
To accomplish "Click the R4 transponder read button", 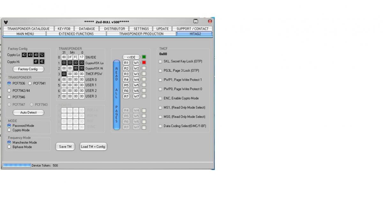I will [126, 79].
